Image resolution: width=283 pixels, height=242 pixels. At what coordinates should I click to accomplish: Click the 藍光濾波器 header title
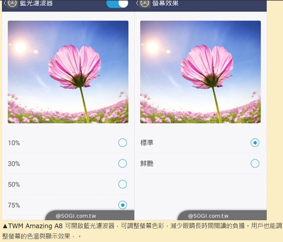pos(36,3)
